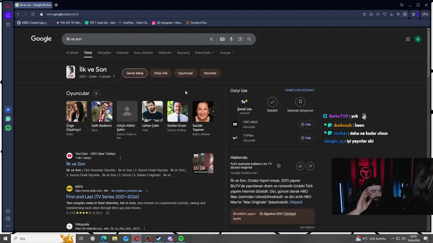Toggle the heart bookmark in address bar

pos(385,14)
